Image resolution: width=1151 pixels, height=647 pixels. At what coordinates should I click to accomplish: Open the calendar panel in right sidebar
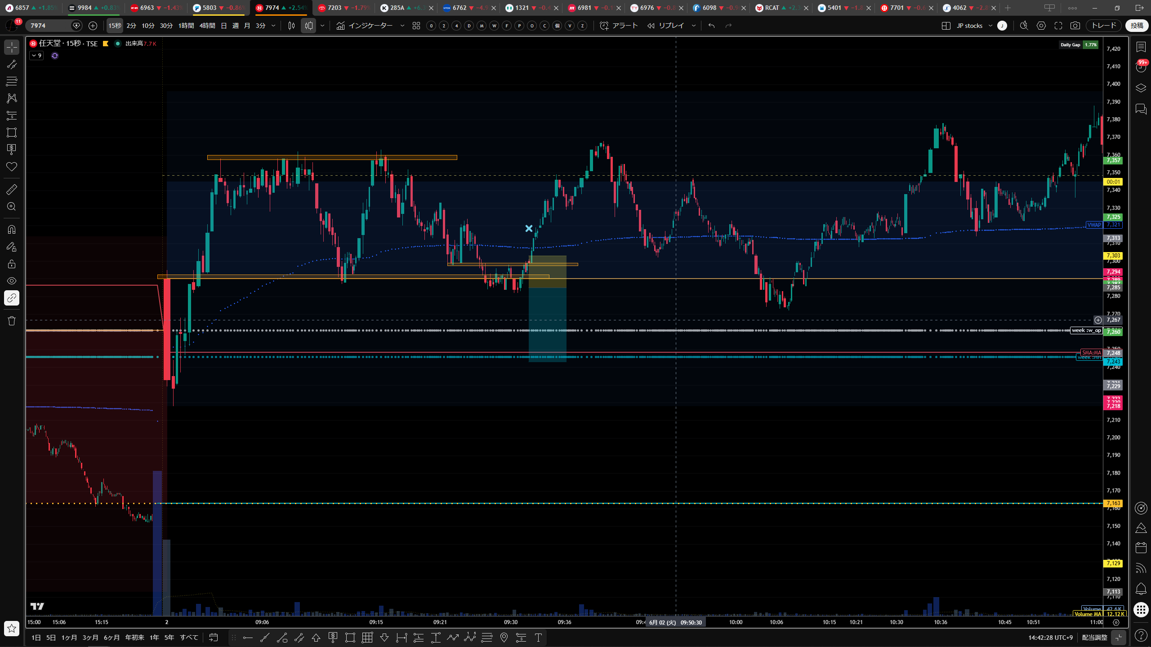pos(1141,547)
